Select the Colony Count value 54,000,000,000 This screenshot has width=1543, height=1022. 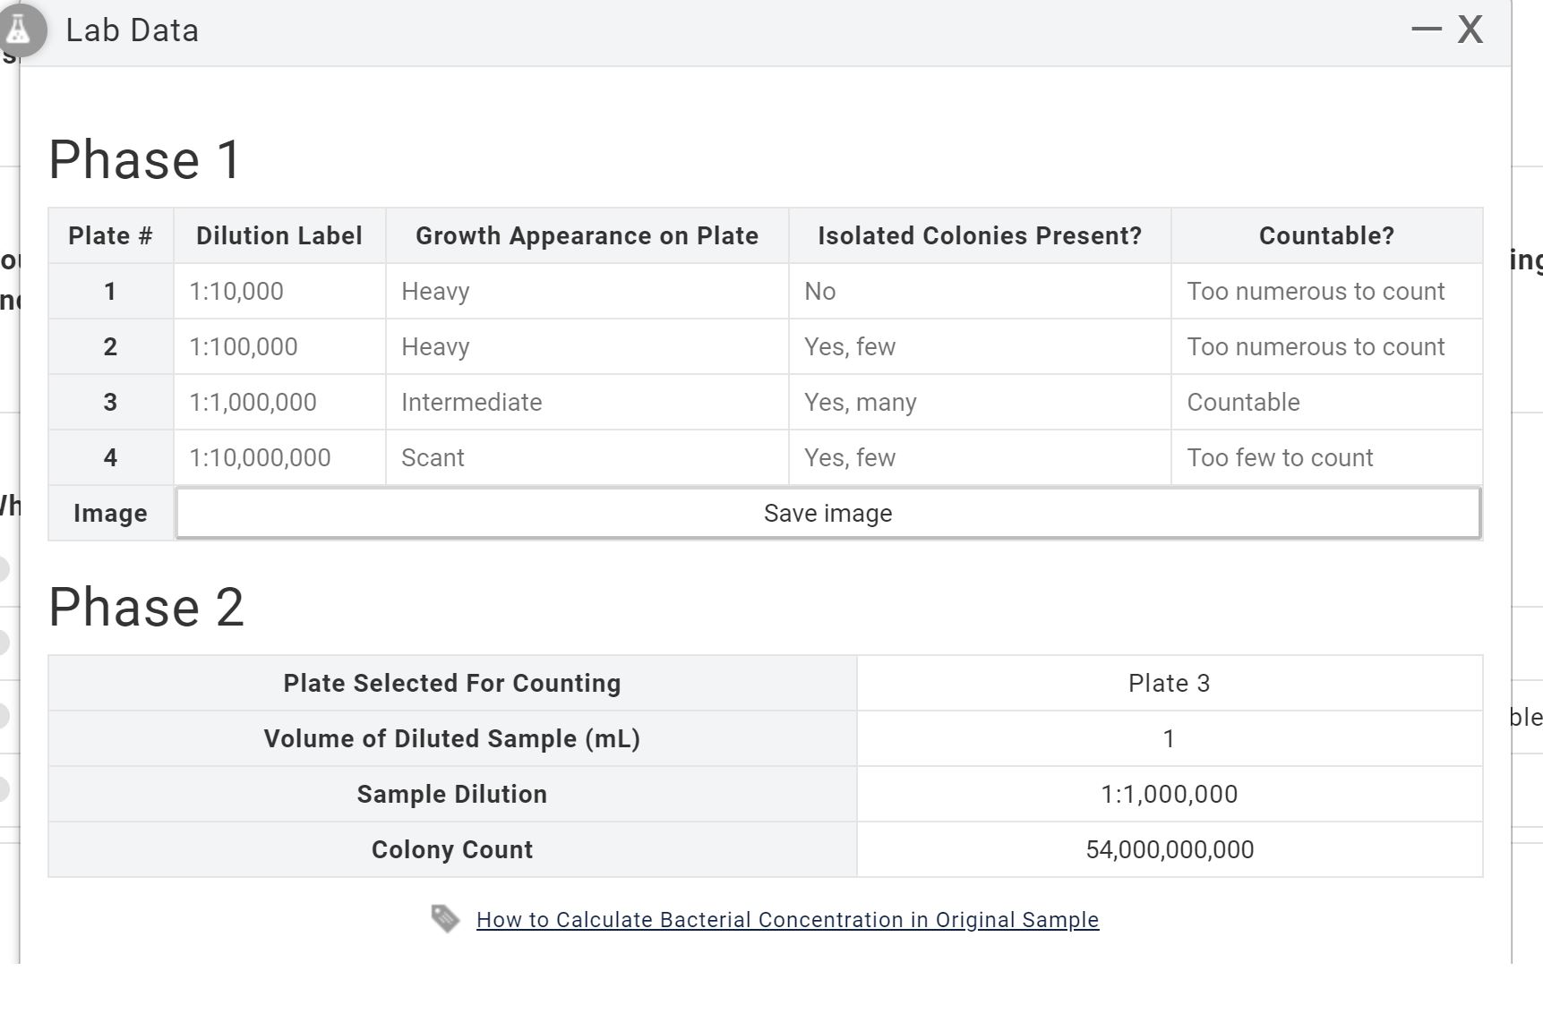pyautogui.click(x=1169, y=849)
